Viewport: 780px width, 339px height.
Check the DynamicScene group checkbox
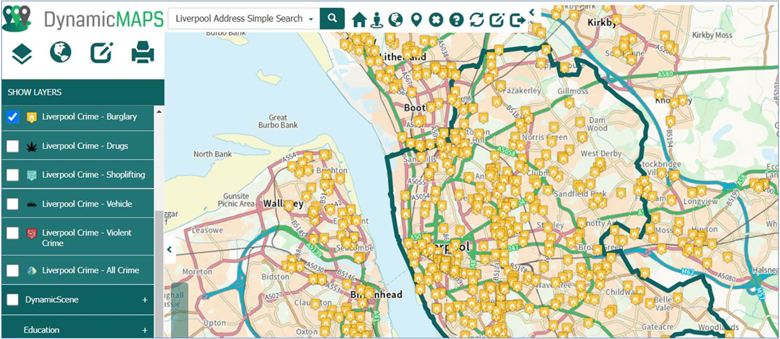click(x=12, y=300)
